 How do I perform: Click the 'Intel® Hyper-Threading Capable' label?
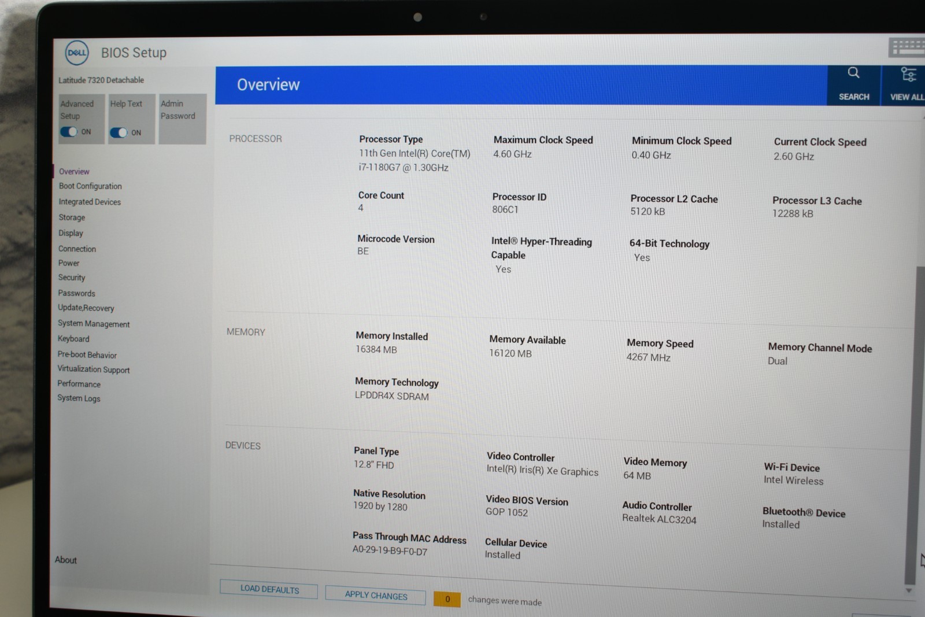coord(542,249)
